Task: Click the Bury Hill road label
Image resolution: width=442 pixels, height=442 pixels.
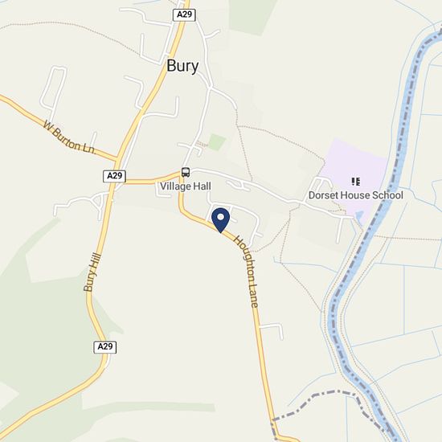Action: point(92,272)
